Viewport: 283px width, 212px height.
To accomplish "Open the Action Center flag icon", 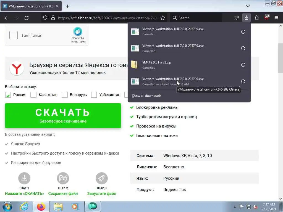I will [x=242, y=206].
